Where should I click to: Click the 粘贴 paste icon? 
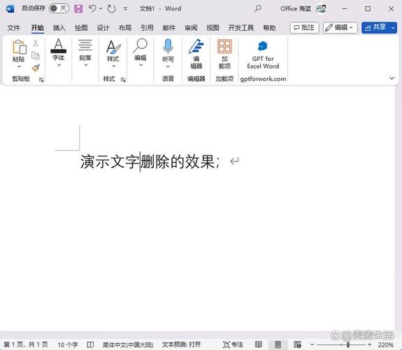pos(19,47)
